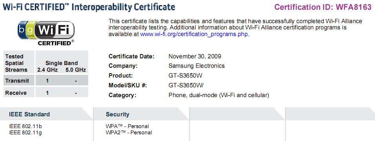The image size is (375, 141).
Task: Click the Single Band 2.4 GHz header
Action: [x=47, y=67]
